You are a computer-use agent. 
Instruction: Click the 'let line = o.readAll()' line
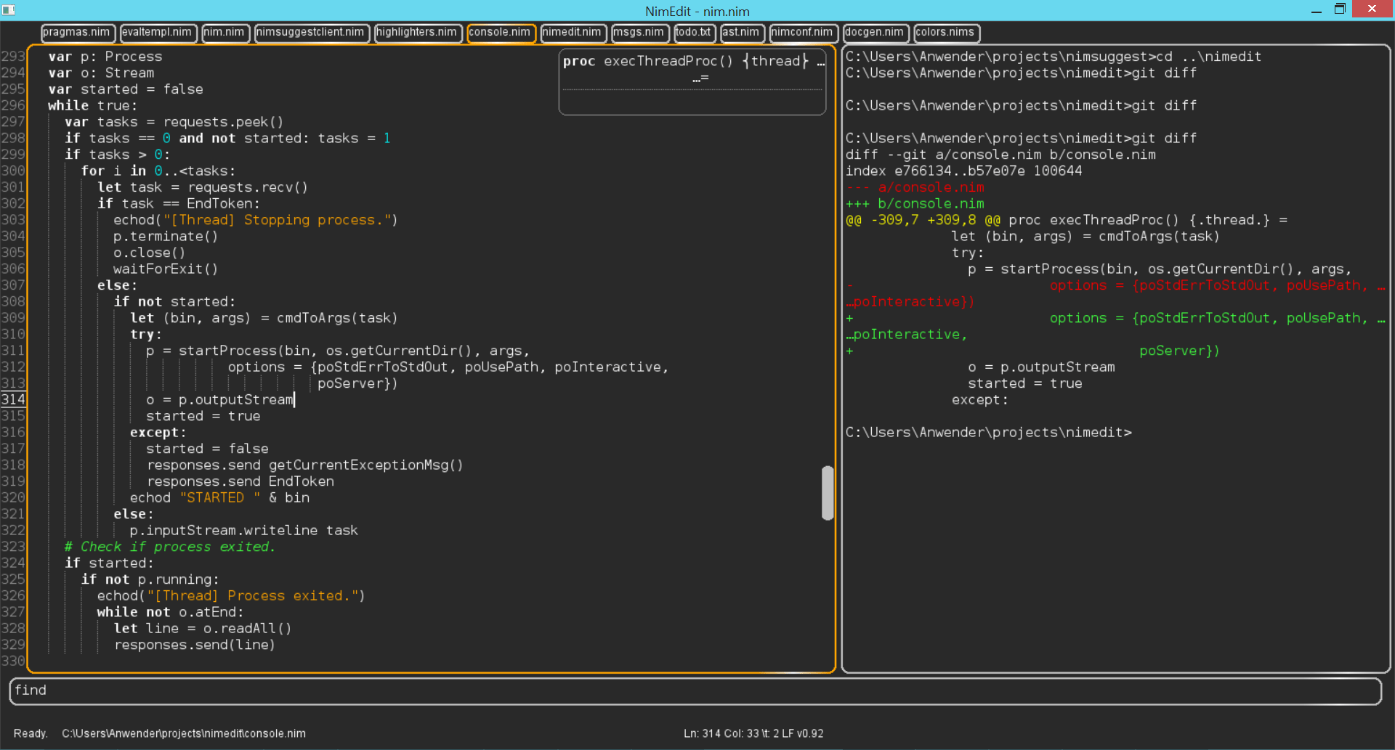coord(203,629)
